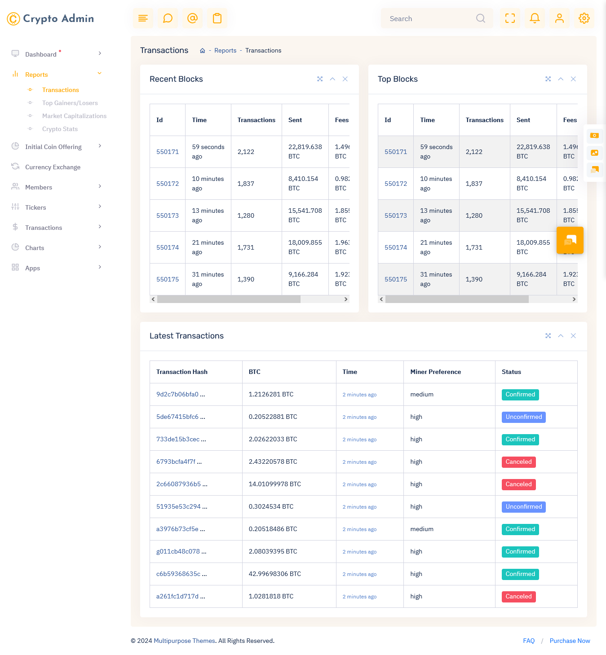Open the email @ icon in header
The height and width of the screenshot is (655, 606).
pos(192,18)
